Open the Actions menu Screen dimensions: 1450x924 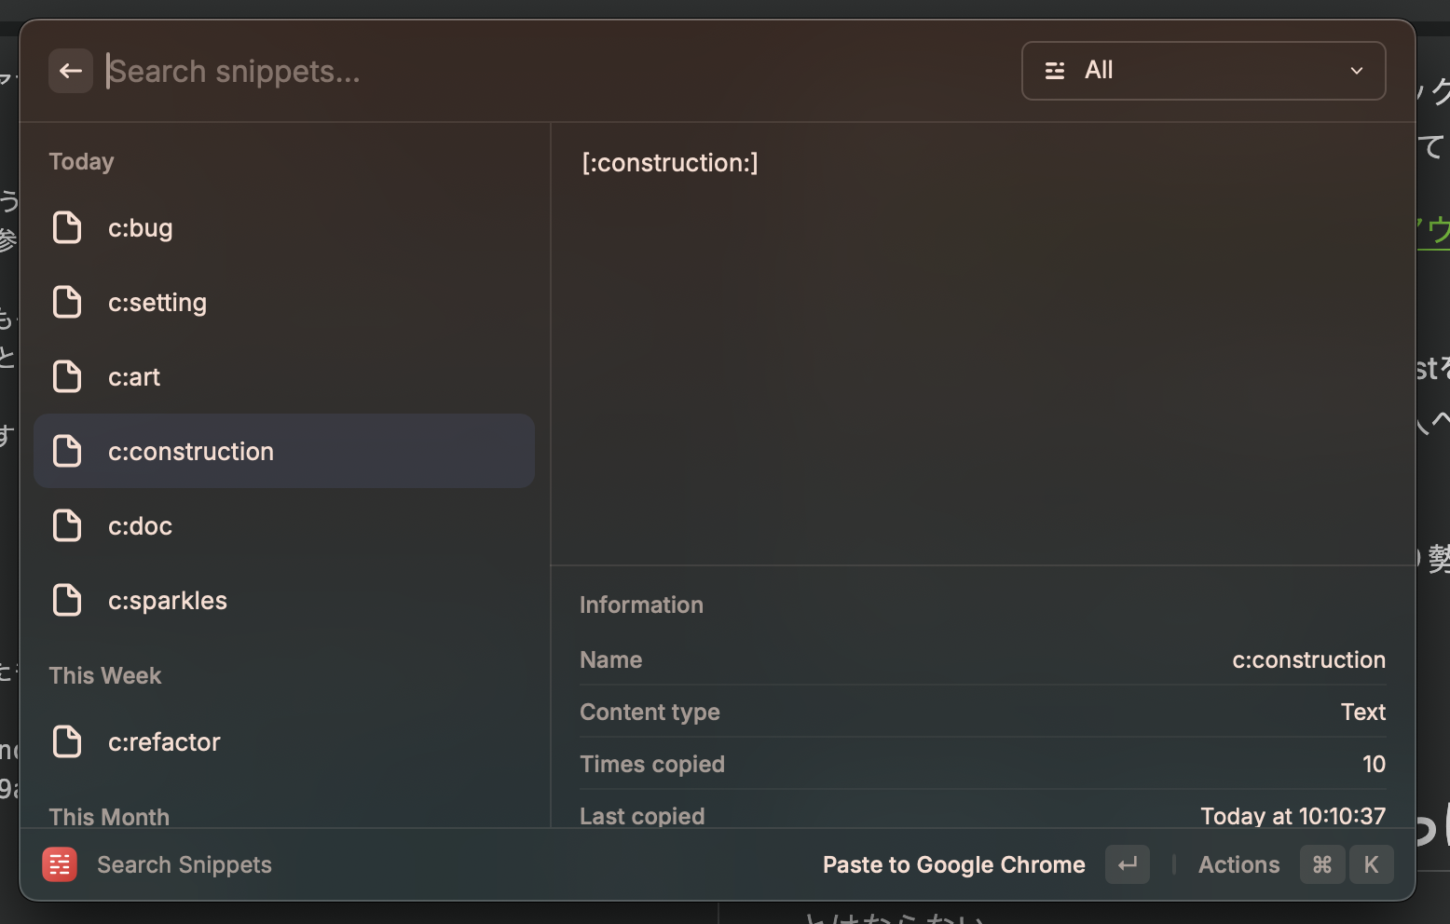pyautogui.click(x=1238, y=864)
